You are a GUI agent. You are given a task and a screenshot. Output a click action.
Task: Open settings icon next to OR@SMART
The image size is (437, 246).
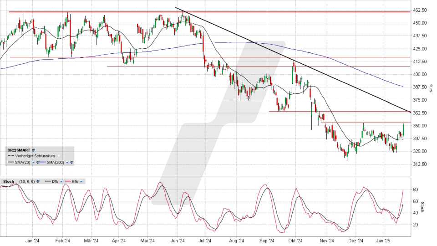click(33, 150)
